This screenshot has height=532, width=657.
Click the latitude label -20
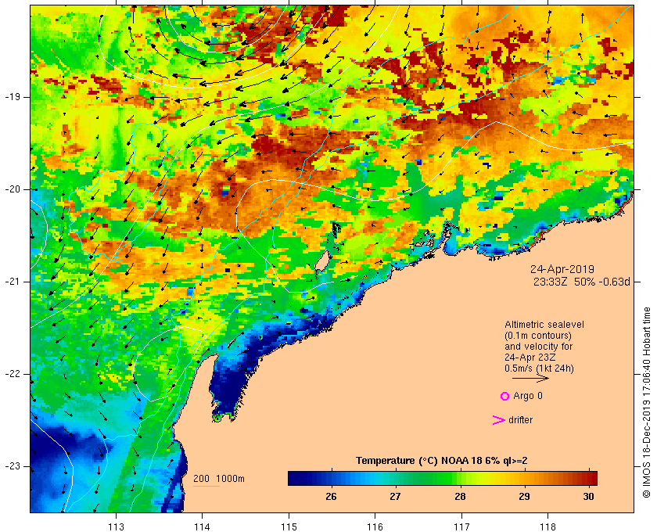pos(13,189)
